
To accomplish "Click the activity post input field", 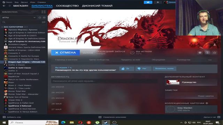I will (x=105, y=81).
